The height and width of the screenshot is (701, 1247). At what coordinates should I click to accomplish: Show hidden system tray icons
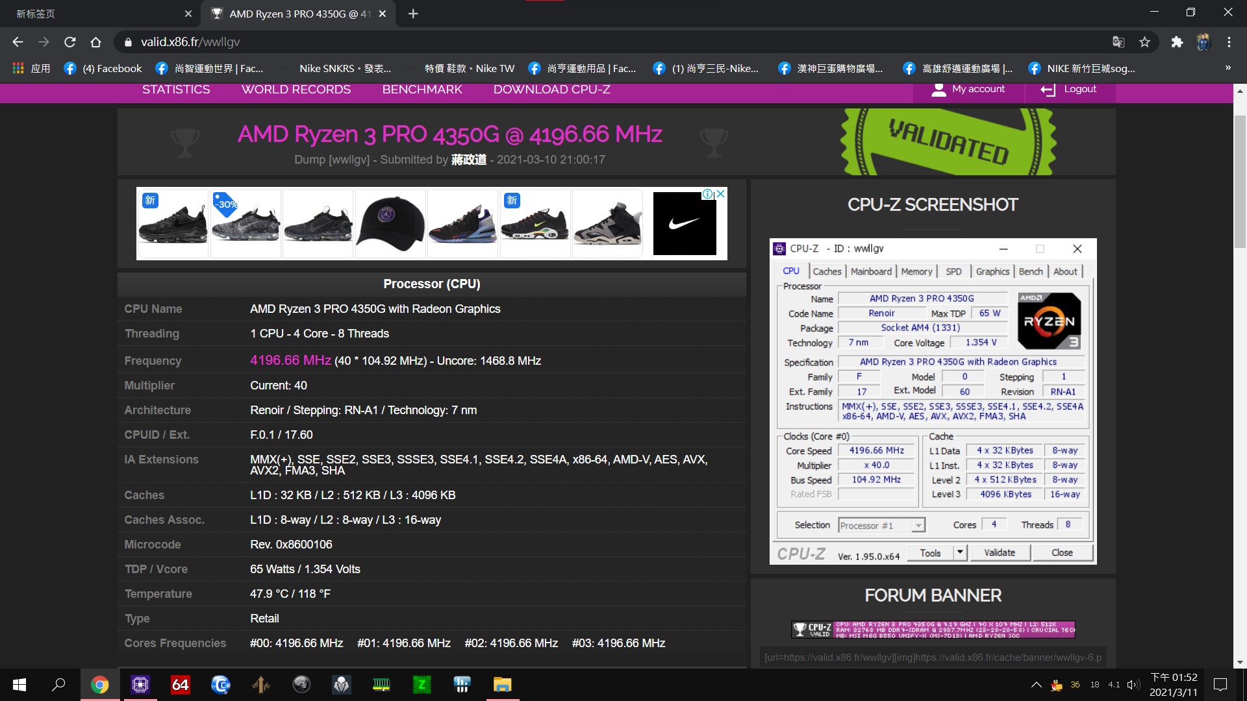coord(1037,685)
